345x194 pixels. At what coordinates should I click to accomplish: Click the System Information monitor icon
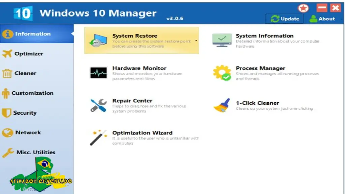pyautogui.click(x=222, y=40)
